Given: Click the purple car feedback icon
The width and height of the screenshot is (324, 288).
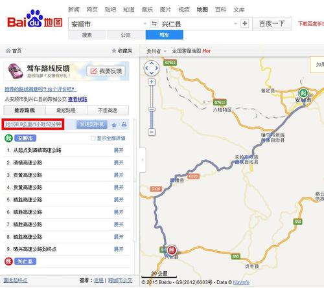Looking at the screenshot, I should pos(15,71).
